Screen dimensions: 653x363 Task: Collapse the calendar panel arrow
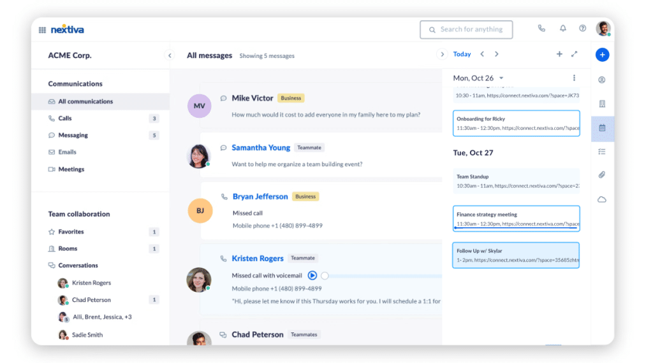[x=443, y=55]
